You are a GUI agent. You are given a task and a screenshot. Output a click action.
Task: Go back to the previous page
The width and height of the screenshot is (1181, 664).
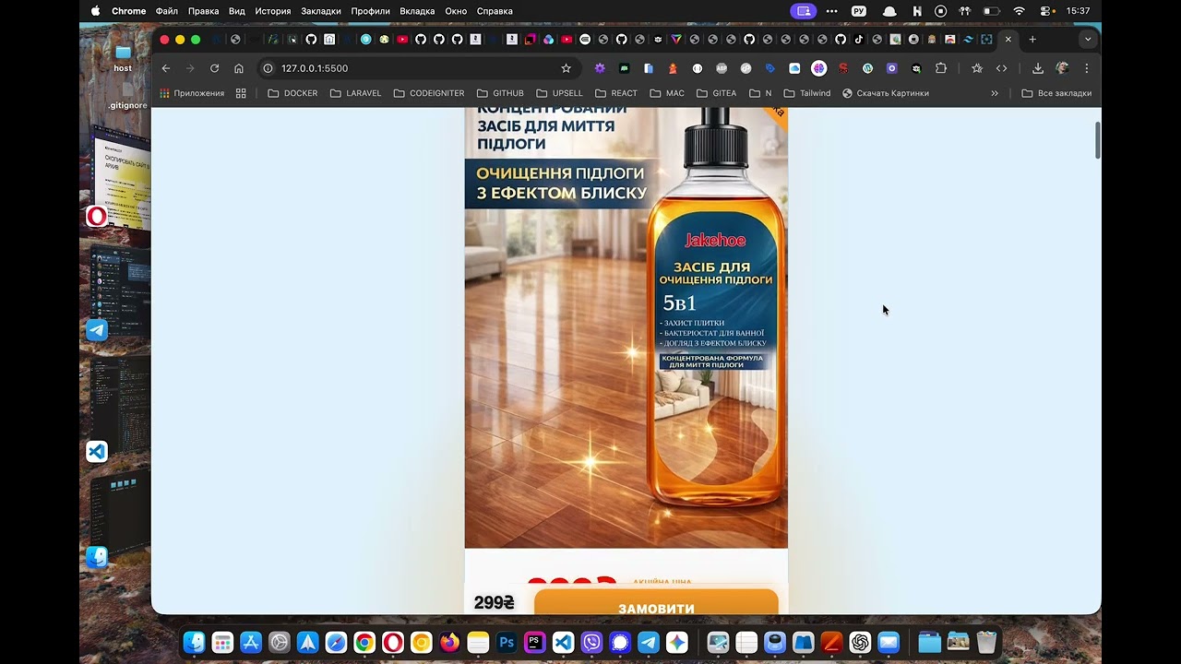click(166, 68)
